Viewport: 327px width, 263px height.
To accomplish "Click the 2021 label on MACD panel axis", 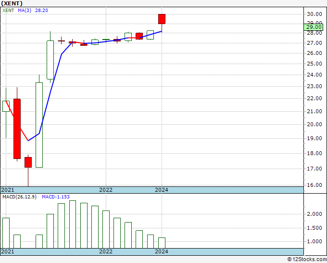I will click(8, 251).
